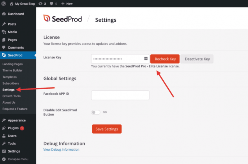248x164 pixels.
Task: Open Landing Pages submenu item
Action: point(12,64)
